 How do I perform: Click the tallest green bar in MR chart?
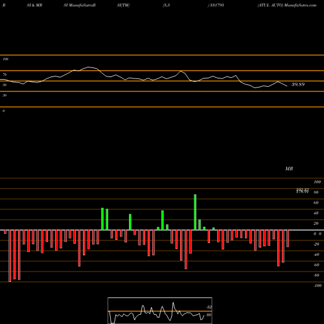(195, 213)
